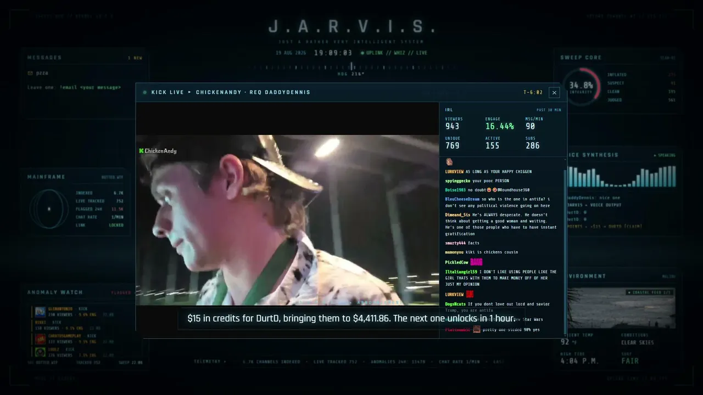Click the KICK LIVE header label
Viewport: 703px width, 395px height.
[x=168, y=92]
